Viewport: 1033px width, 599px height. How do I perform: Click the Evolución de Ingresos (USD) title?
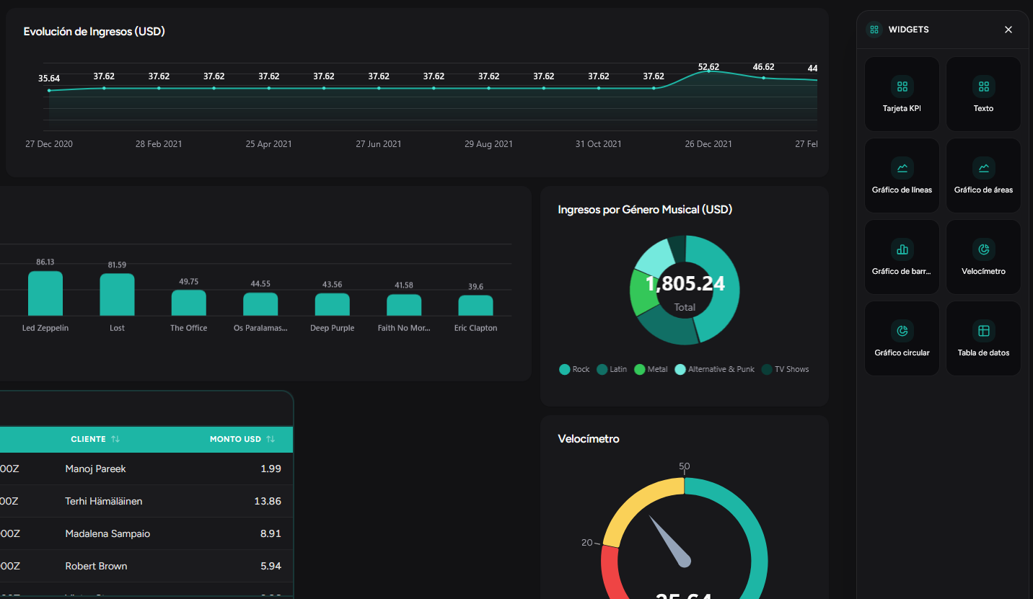[x=94, y=32]
